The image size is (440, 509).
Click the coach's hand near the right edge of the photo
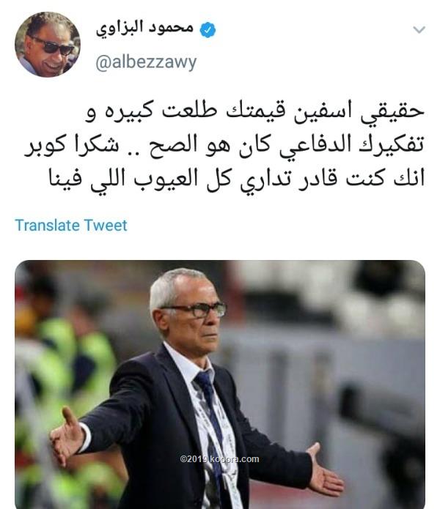pyautogui.click(x=325, y=469)
